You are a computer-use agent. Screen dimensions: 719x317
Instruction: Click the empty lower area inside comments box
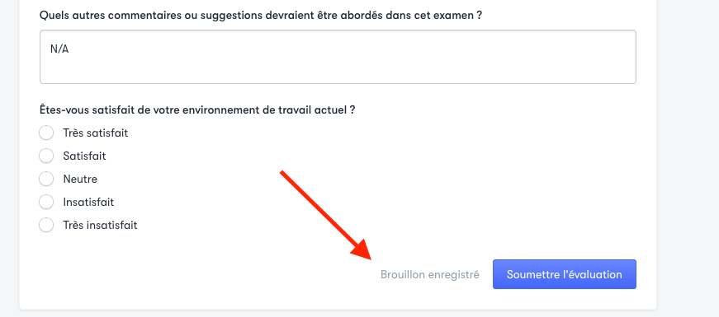[338, 71]
